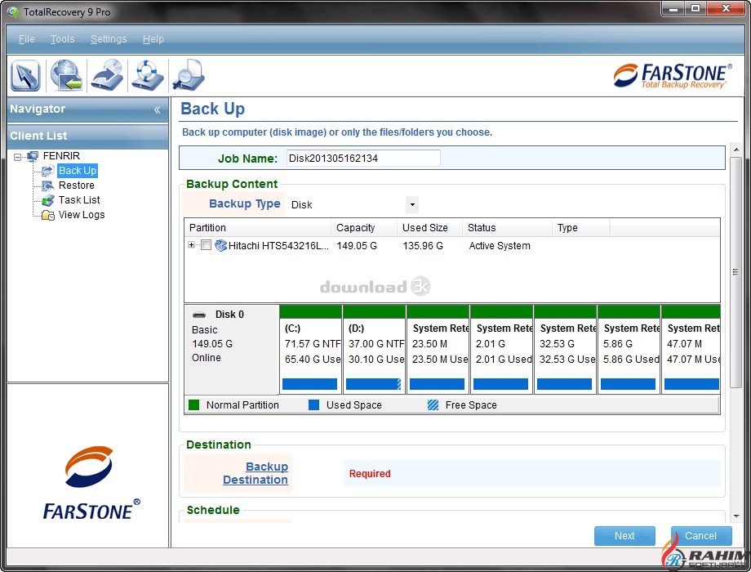Open Task List in the navigator tree
The width and height of the screenshot is (751, 572).
coord(79,200)
